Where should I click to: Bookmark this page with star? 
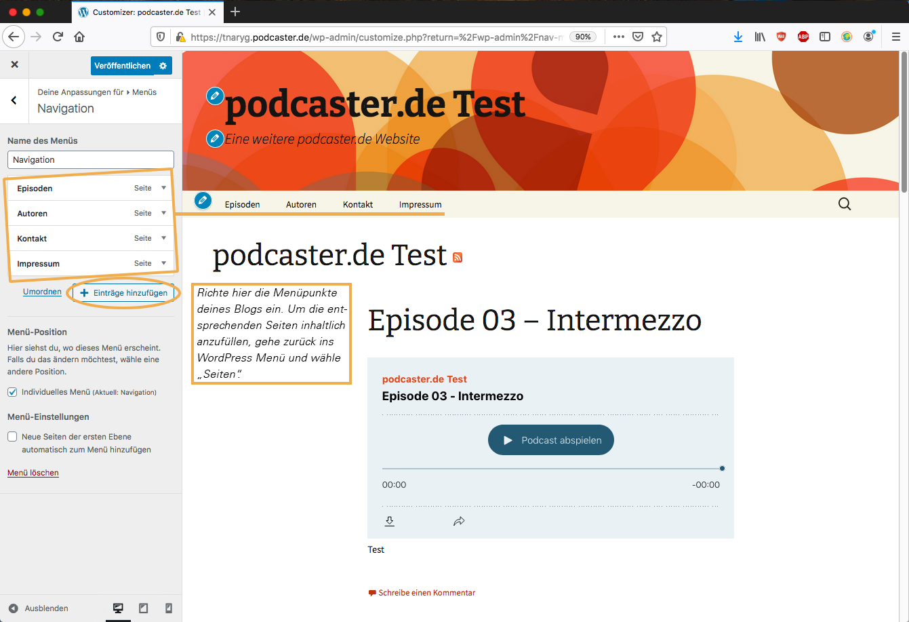pyautogui.click(x=657, y=37)
